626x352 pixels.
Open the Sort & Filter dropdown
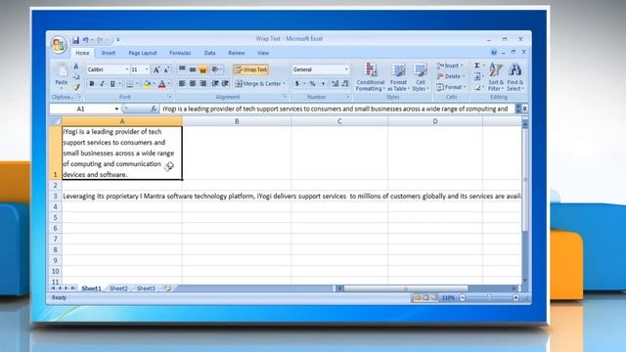(496, 77)
